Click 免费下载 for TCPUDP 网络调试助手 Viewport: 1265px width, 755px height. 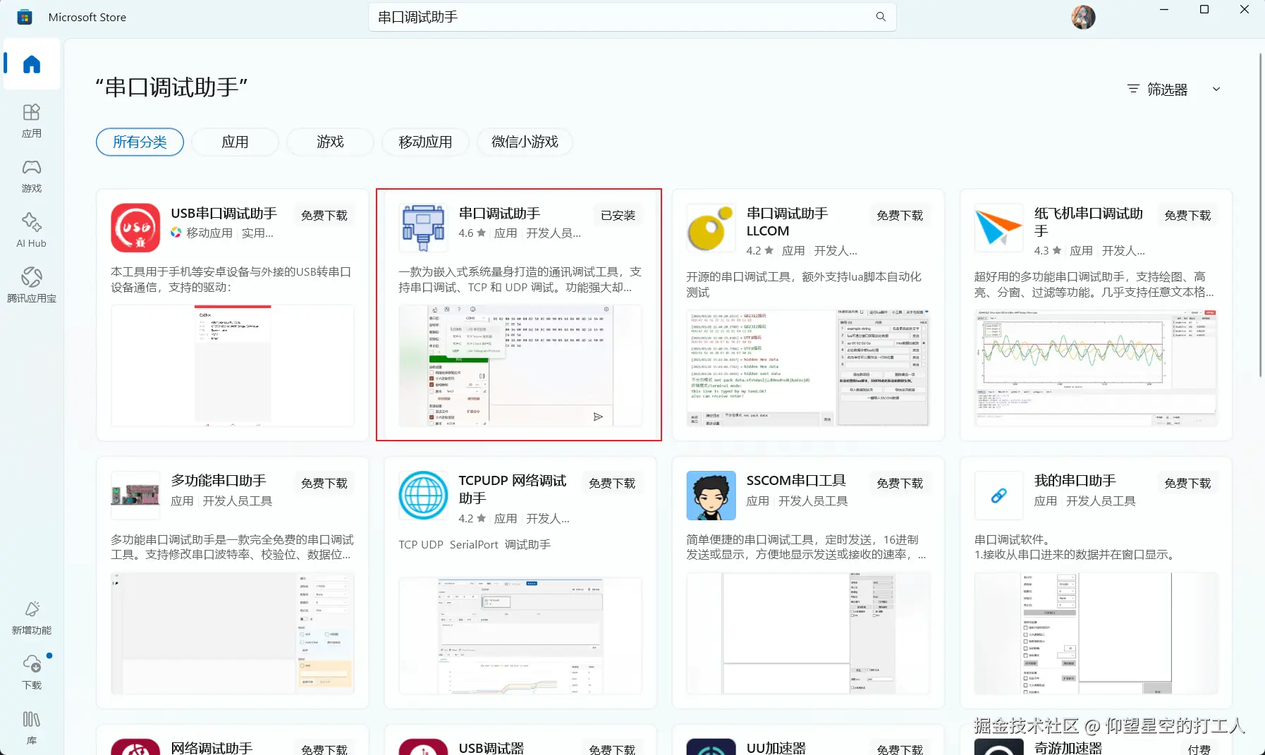click(612, 483)
